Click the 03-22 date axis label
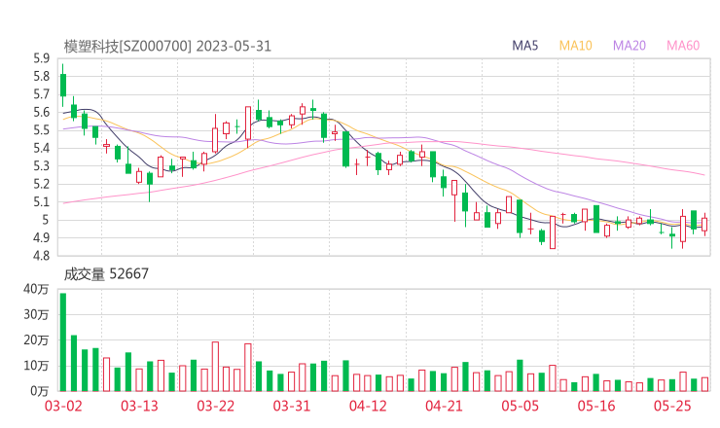The width and height of the screenshot is (720, 428). coord(215,406)
